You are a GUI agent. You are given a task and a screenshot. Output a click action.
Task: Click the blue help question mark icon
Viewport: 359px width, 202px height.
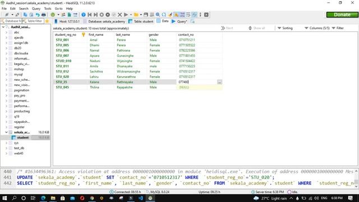pyautogui.click(x=84, y=15)
